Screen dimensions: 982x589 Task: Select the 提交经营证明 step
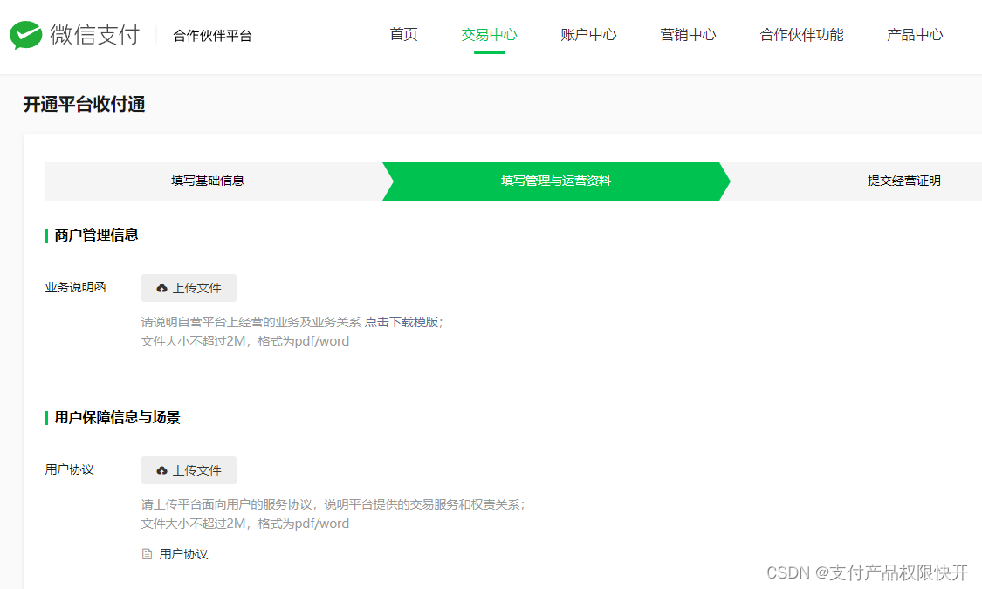point(903,181)
